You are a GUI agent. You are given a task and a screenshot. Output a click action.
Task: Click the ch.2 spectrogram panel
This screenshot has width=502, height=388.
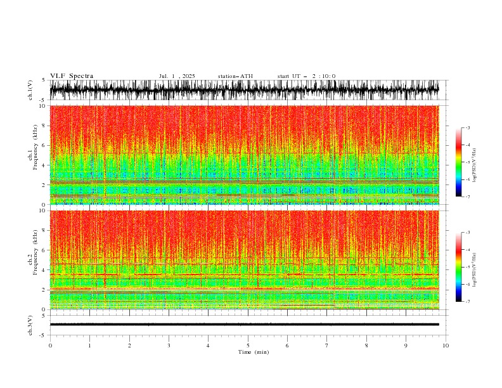[x=244, y=260]
